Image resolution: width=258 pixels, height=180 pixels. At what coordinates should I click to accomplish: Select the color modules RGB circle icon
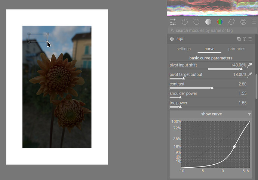click(220, 22)
